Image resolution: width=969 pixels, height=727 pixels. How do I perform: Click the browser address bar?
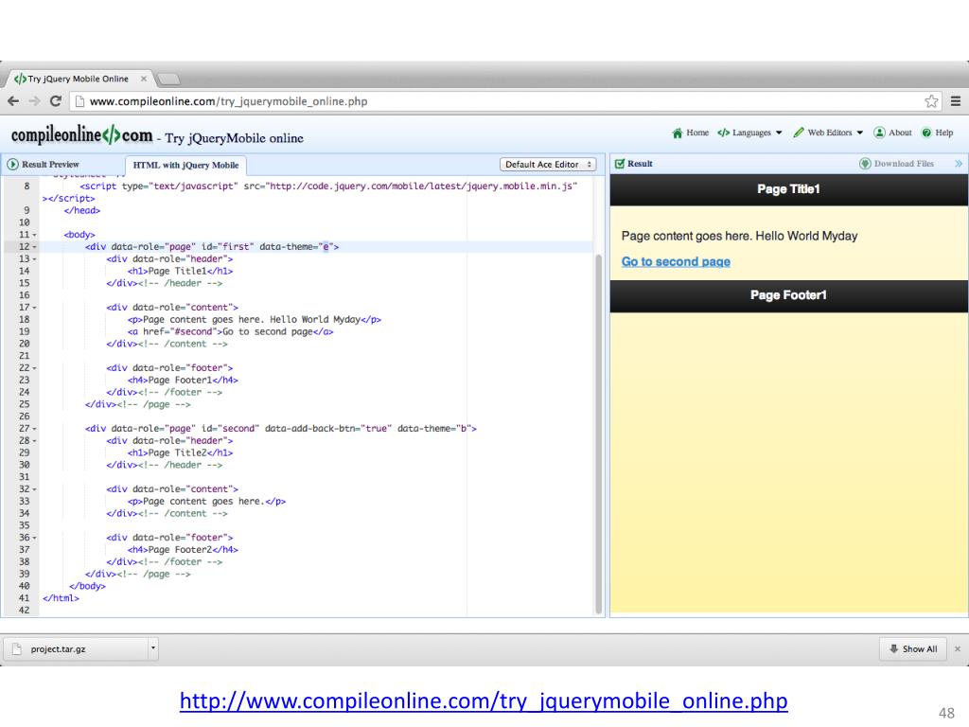point(503,101)
